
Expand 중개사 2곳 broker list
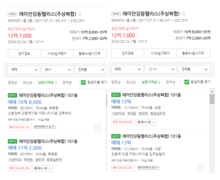click(x=43, y=168)
